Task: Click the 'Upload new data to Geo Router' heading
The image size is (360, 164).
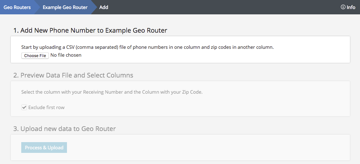Action: pyautogui.click(x=64, y=129)
